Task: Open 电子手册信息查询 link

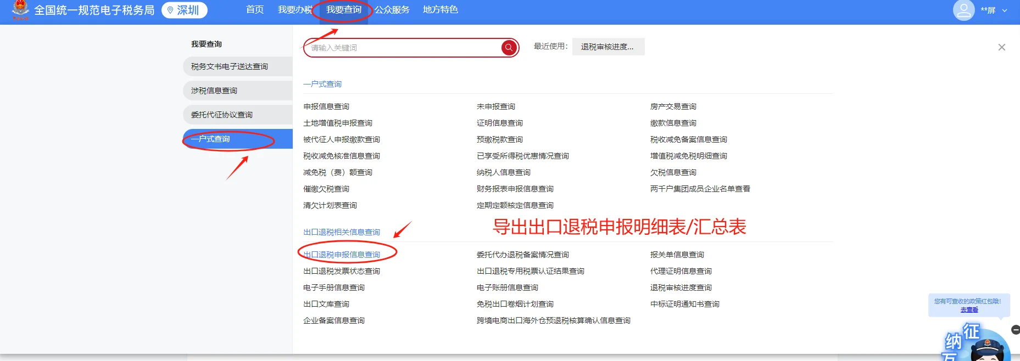Action: [x=334, y=287]
